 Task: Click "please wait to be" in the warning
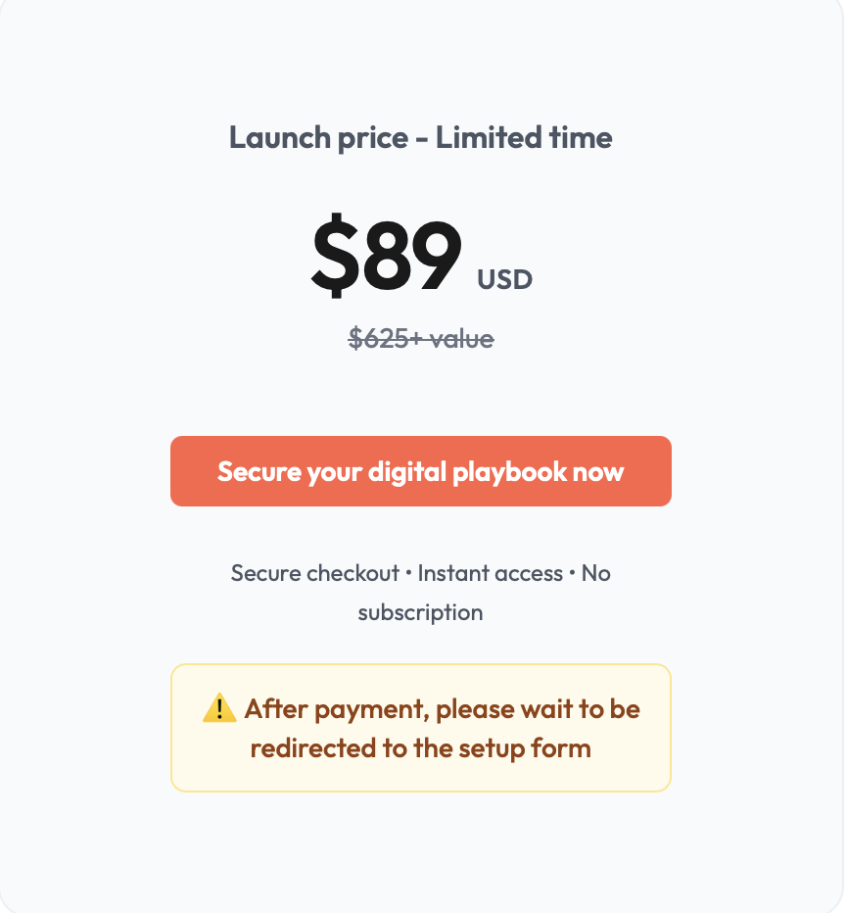coord(538,708)
